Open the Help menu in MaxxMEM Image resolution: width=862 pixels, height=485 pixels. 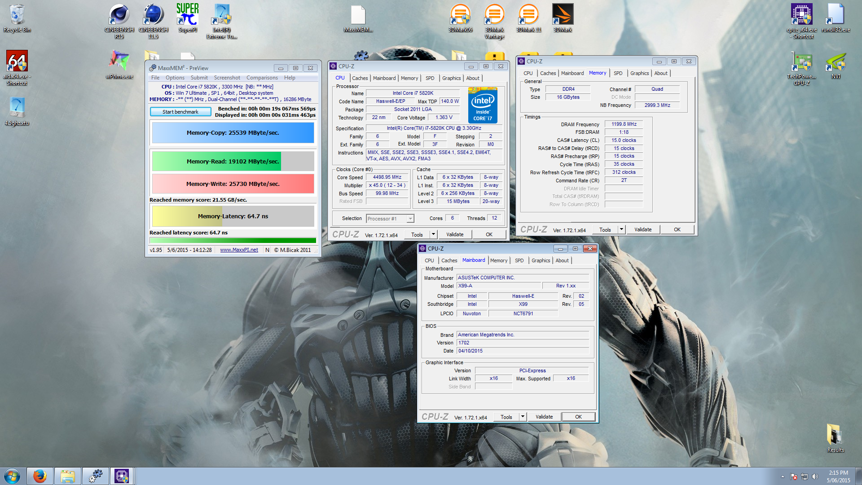coord(290,78)
